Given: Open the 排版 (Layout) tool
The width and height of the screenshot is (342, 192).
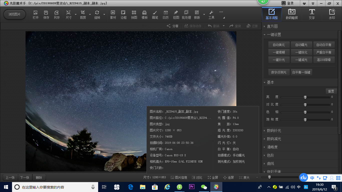Looking at the screenshot, I should point(197,15).
